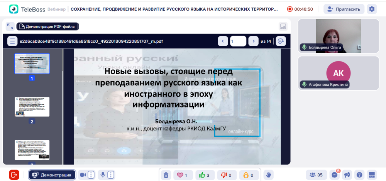The height and width of the screenshot is (181, 386).
Task: Click the slide author line Болдырева О.Н.
Action: click(176, 121)
